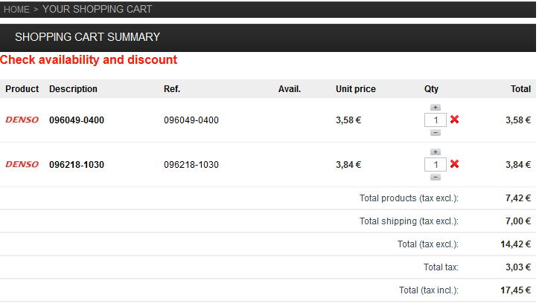Open product description 096049-0400
The height and width of the screenshot is (303, 542).
pos(77,120)
